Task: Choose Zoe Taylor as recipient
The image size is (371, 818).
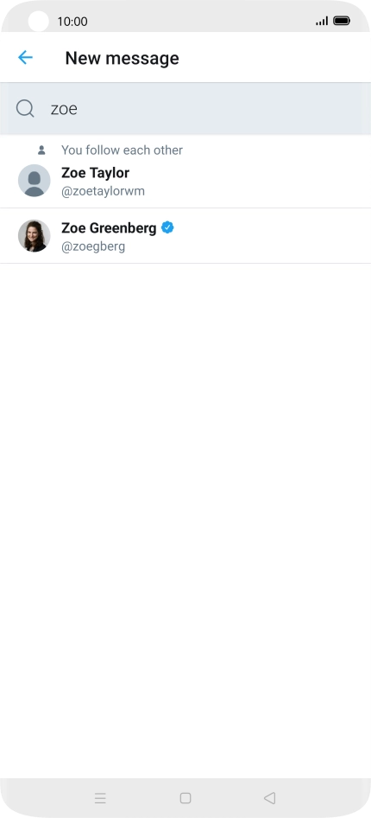Action: (185, 171)
